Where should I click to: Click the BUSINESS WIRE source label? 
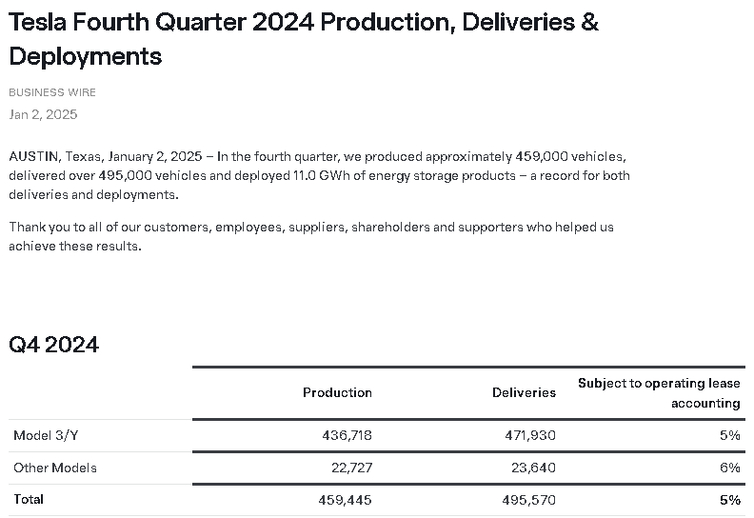pyautogui.click(x=52, y=92)
